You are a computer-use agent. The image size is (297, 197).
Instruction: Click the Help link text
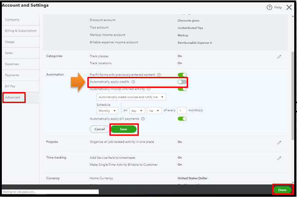(x=278, y=7)
